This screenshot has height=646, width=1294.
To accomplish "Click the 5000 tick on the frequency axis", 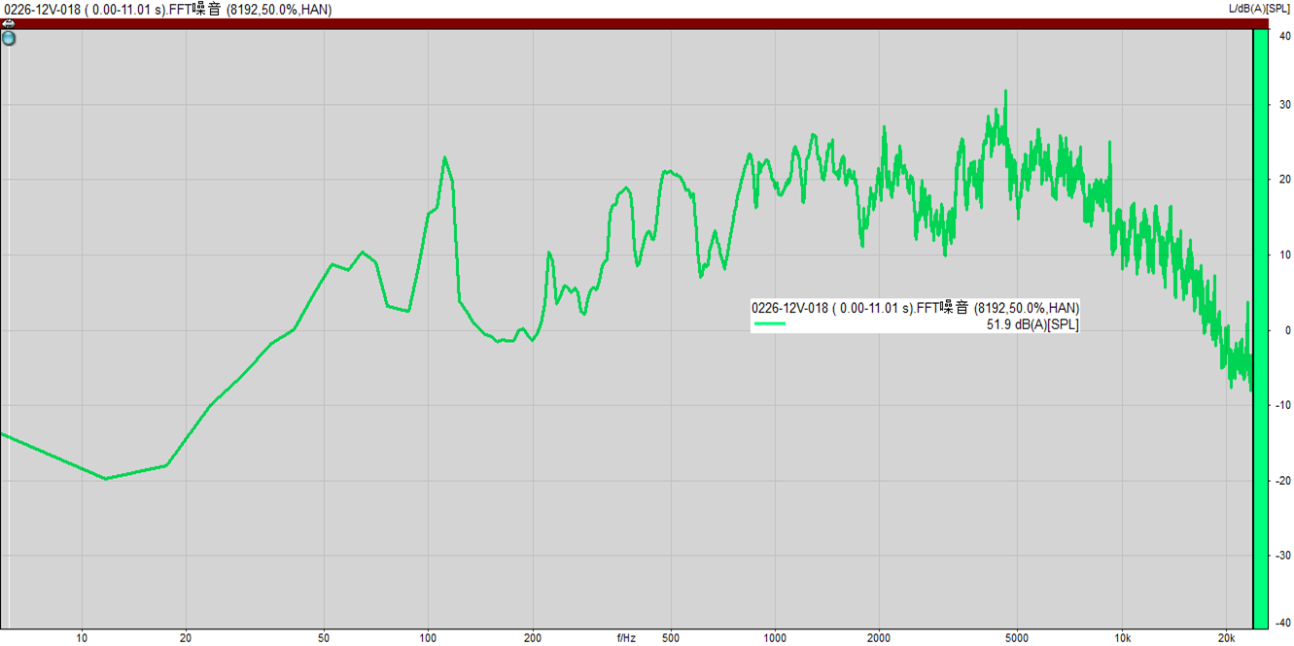I will click(x=1017, y=638).
